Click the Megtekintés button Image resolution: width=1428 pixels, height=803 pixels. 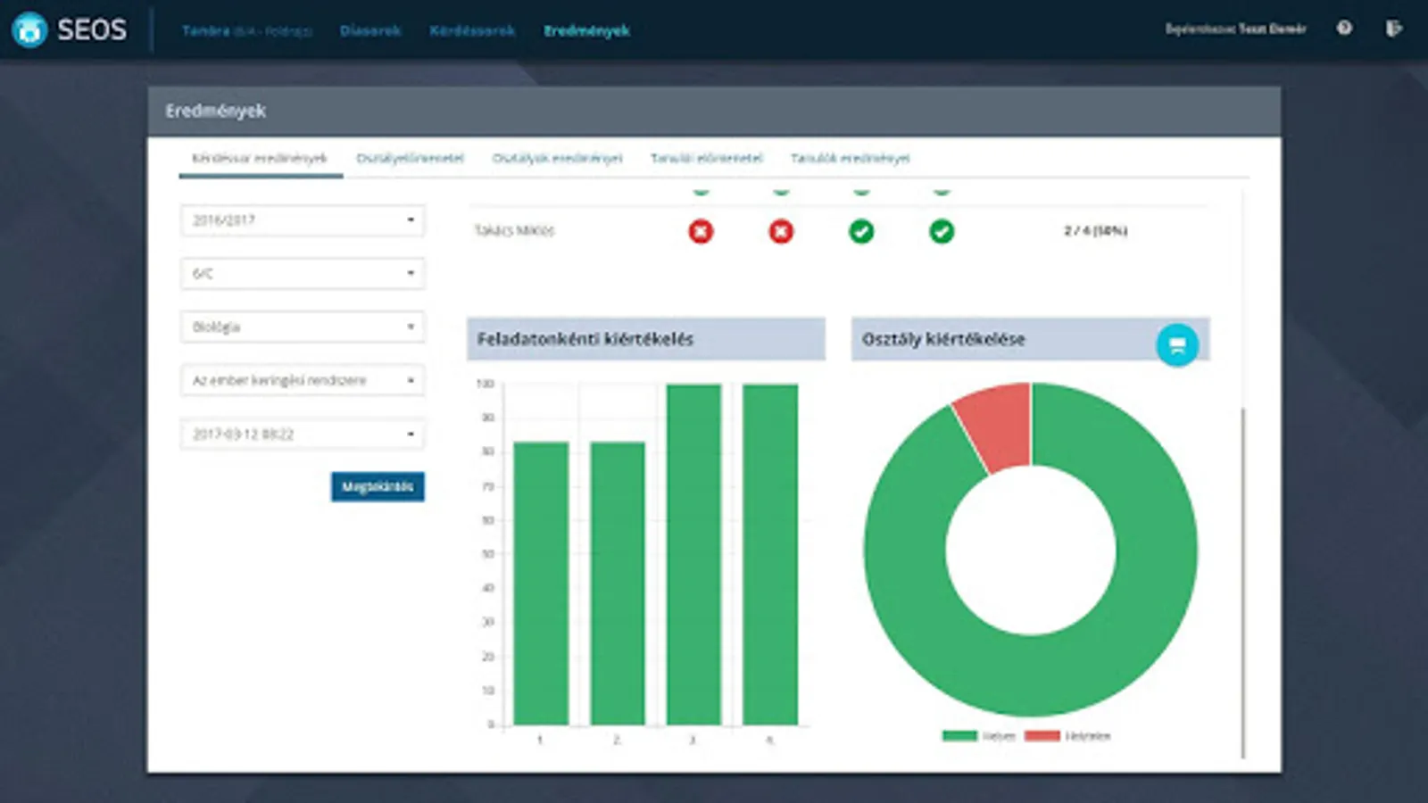pyautogui.click(x=378, y=486)
